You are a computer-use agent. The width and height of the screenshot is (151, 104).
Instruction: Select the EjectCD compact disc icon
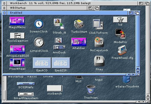[42, 63]
